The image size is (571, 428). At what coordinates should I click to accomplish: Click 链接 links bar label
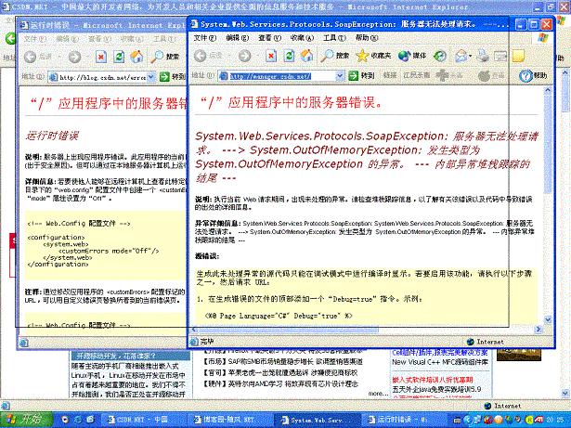(390, 75)
